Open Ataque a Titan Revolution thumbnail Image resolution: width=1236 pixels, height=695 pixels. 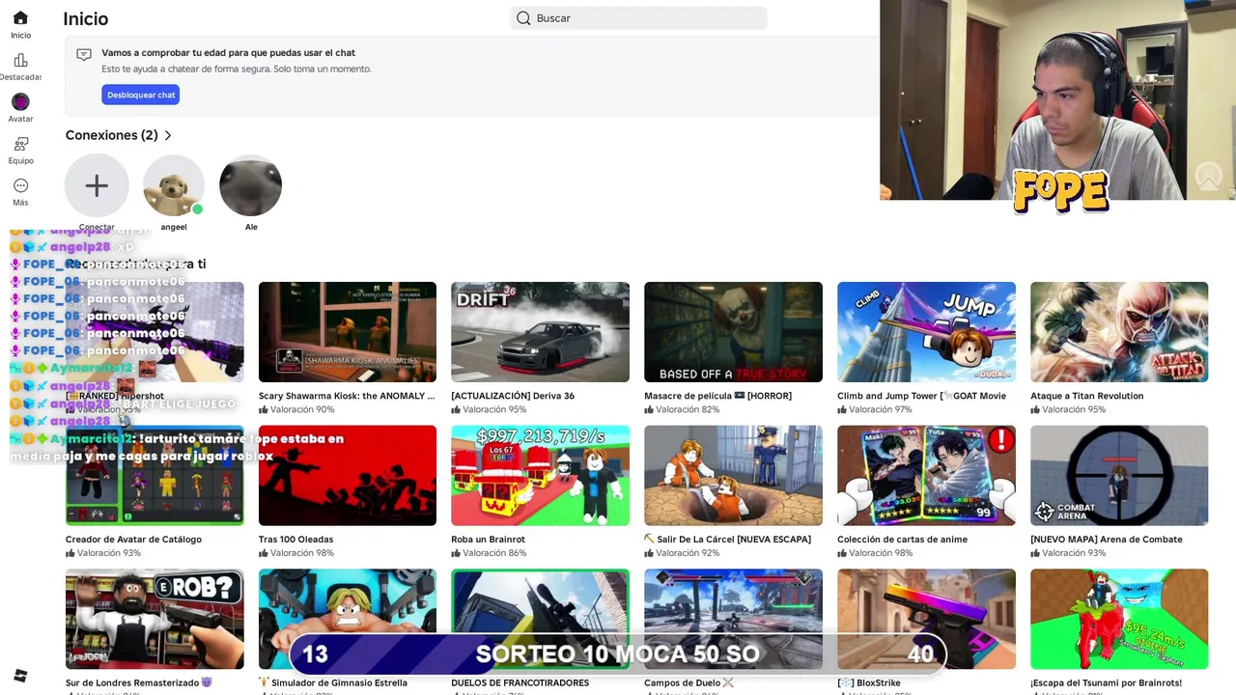coord(1119,332)
